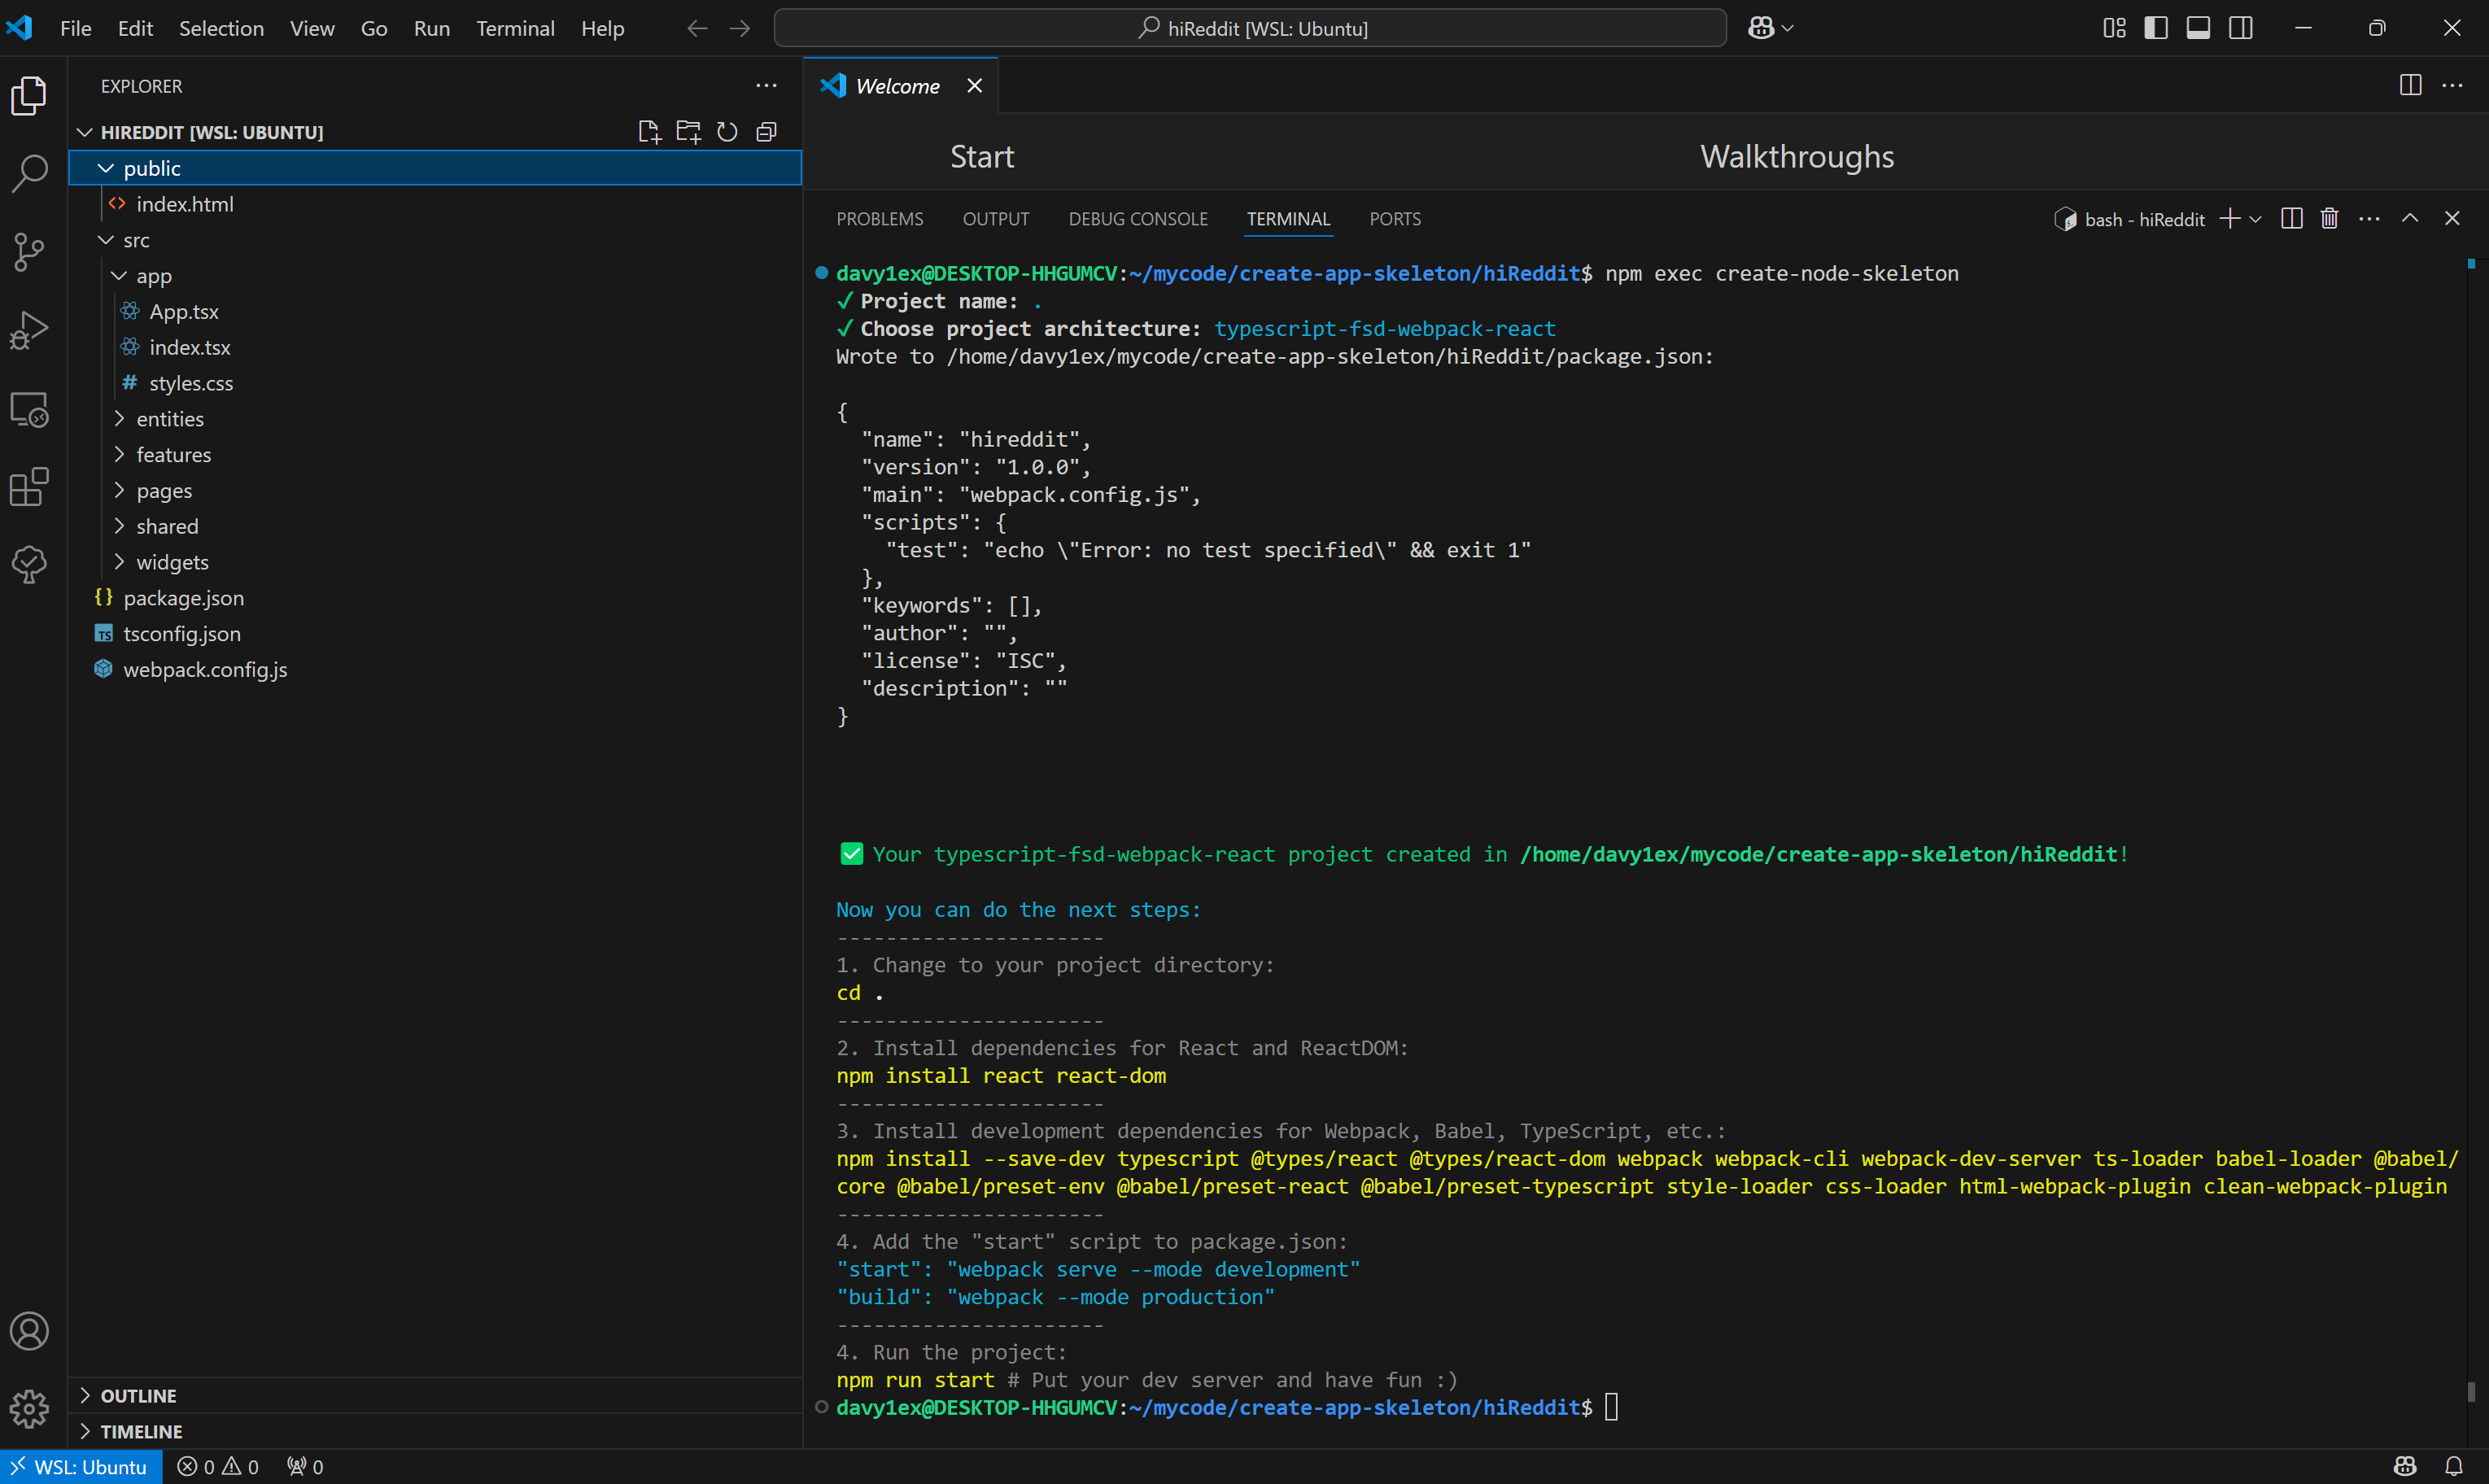The width and height of the screenshot is (2489, 1484).
Task: Switch to the PROBLEMS tab
Action: (880, 219)
